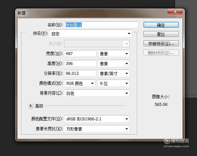Open the 预设 dropdown showing 自定
Image resolution: width=197 pixels, height=156 pixels.
[91, 34]
